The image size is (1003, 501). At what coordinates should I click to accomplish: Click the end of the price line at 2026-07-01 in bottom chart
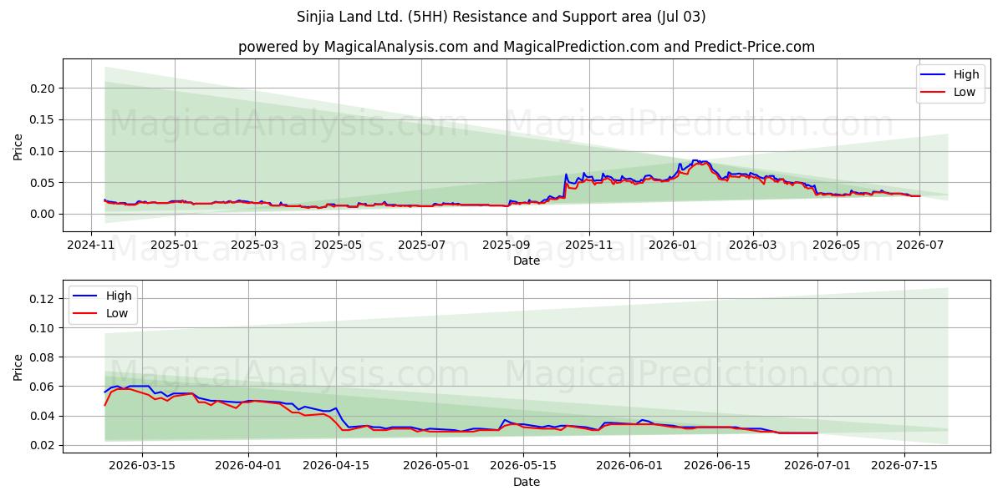point(817,433)
